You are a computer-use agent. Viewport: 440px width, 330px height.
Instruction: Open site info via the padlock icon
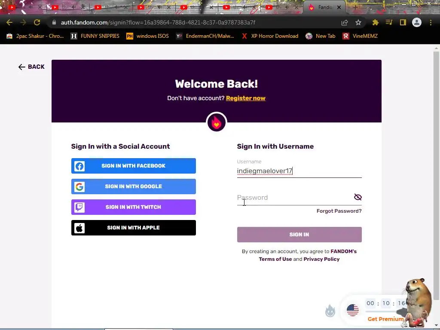[x=54, y=22]
